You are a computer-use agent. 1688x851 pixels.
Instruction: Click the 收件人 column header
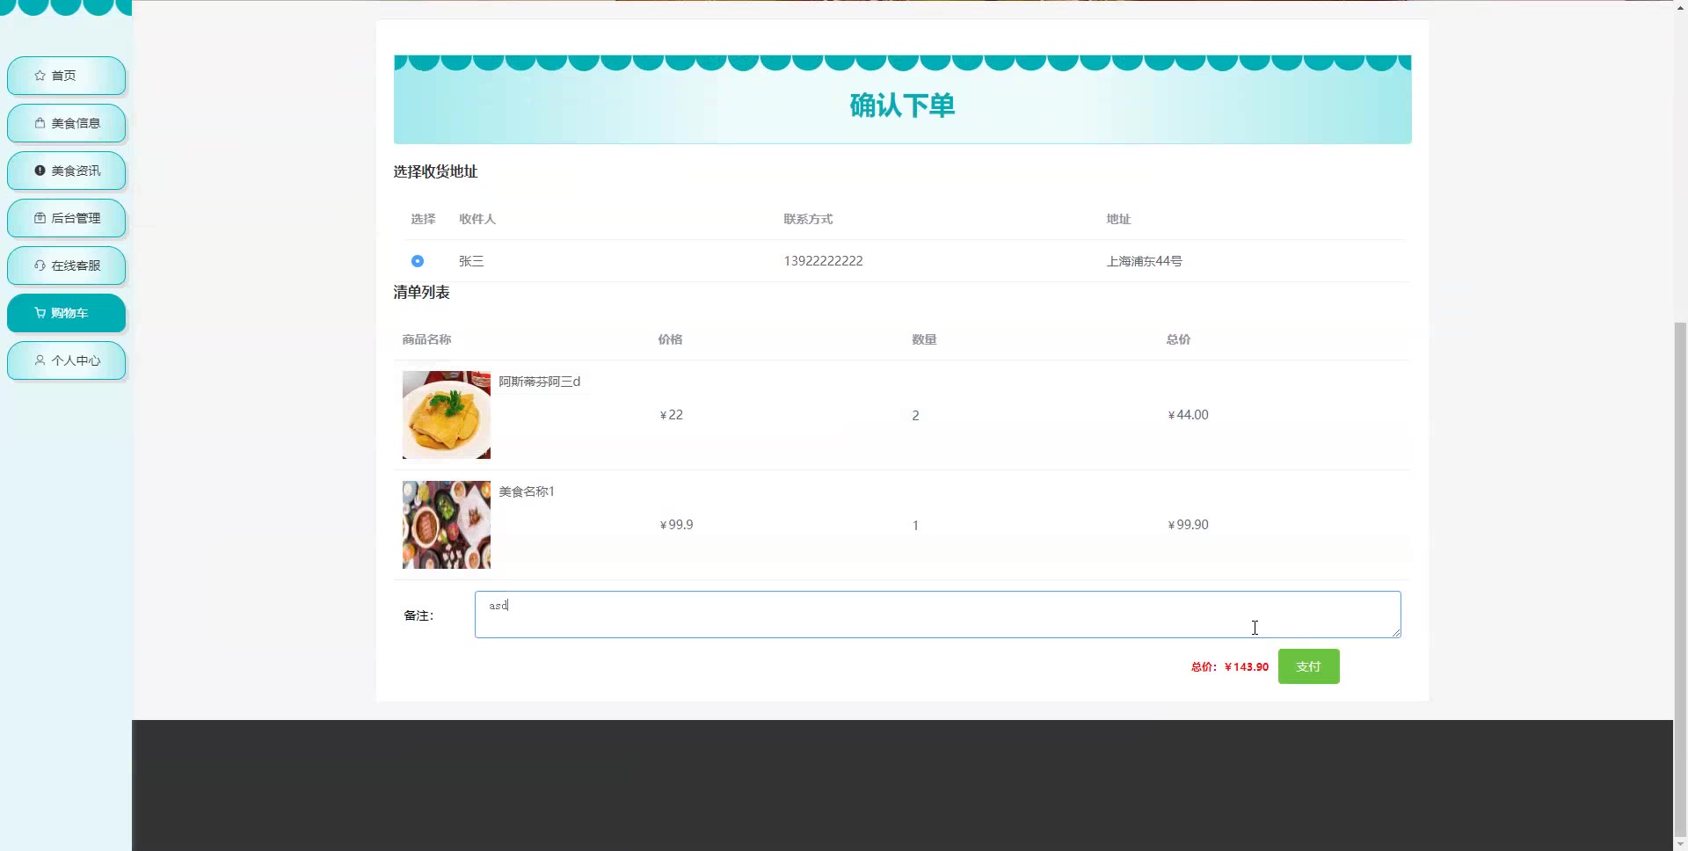[x=477, y=219]
